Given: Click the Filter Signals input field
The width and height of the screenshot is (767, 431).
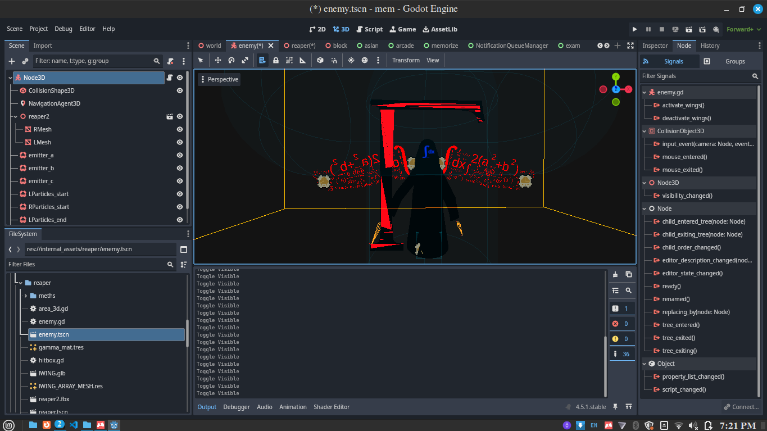Looking at the screenshot, I should 695,76.
